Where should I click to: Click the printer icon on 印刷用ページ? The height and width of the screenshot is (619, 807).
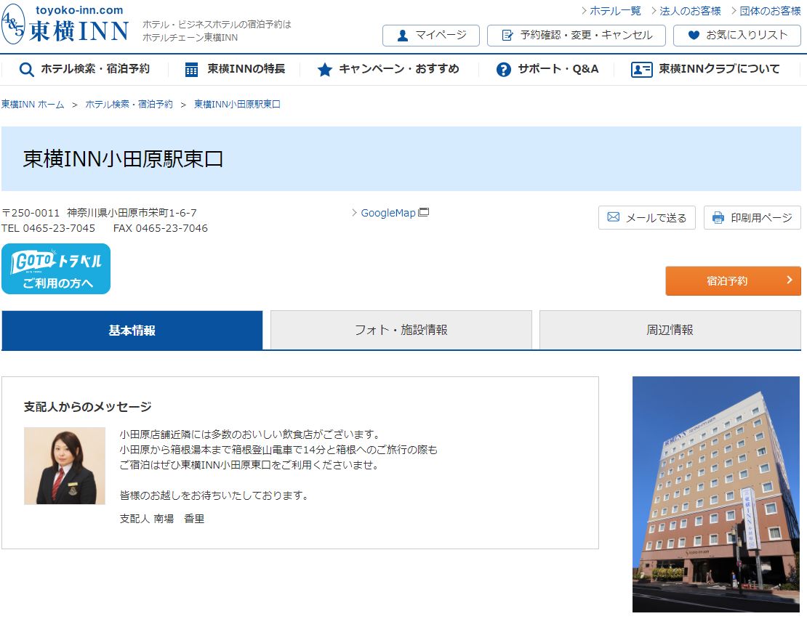tap(718, 217)
